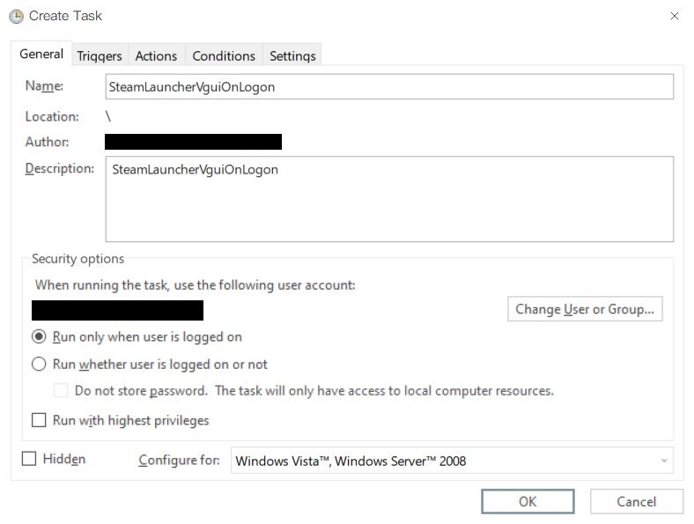Select the Conditions tab
This screenshot has height=524, width=694.
224,55
